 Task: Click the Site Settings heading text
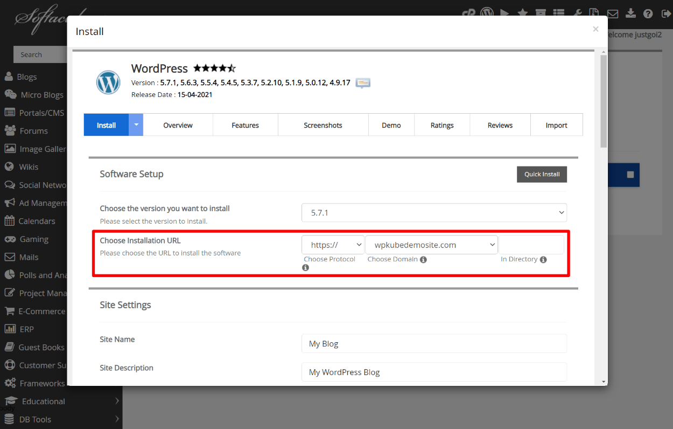(x=125, y=305)
